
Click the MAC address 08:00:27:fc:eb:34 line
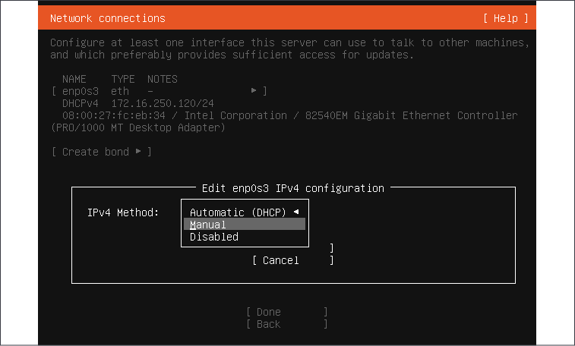coord(114,115)
